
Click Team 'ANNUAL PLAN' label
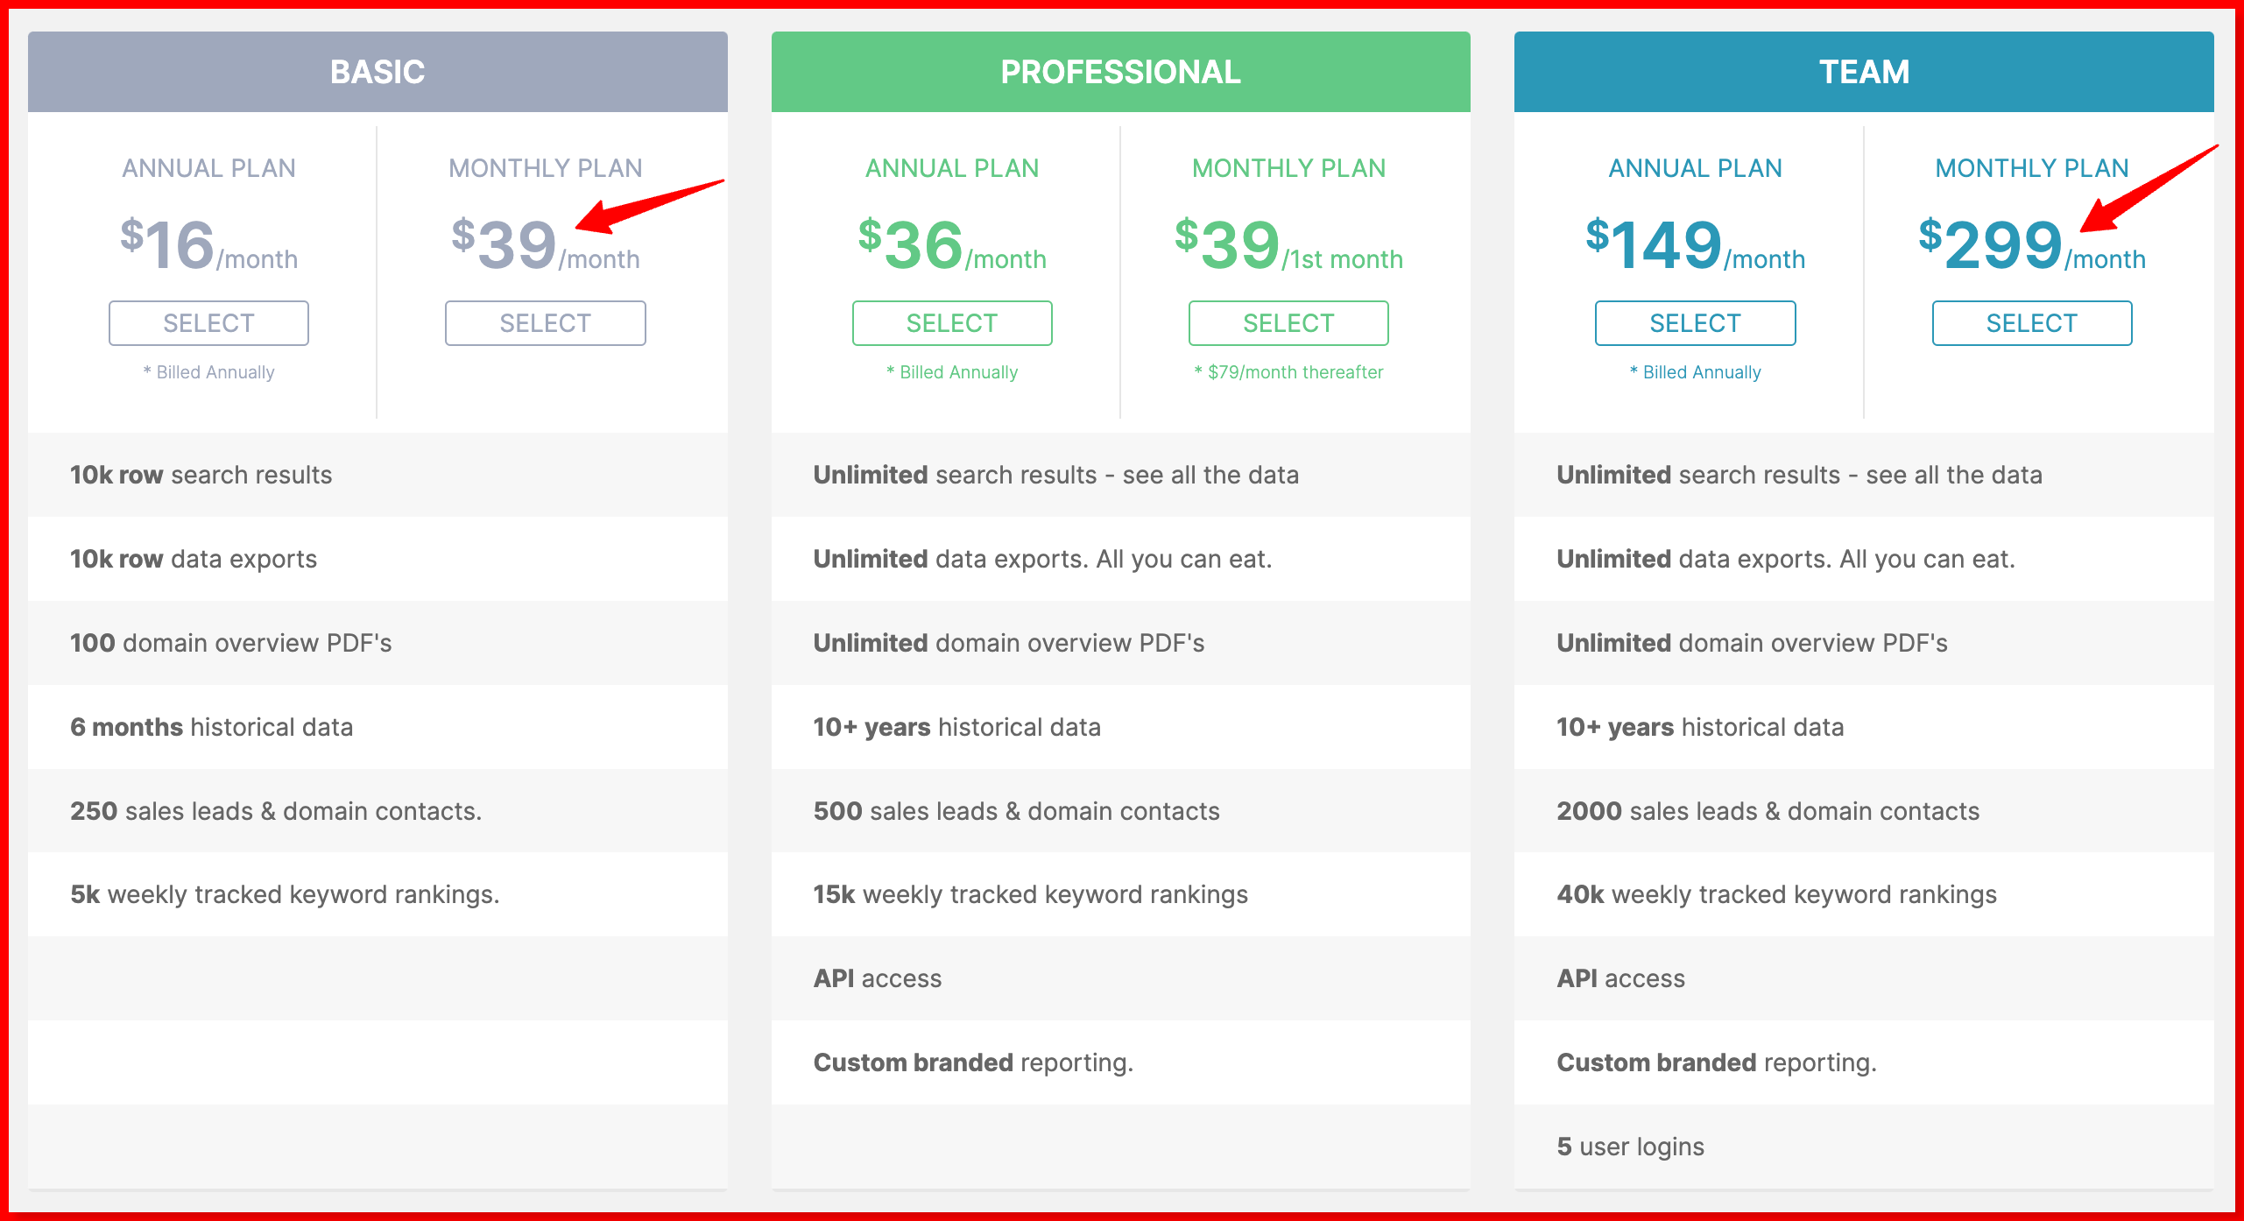point(1695,168)
